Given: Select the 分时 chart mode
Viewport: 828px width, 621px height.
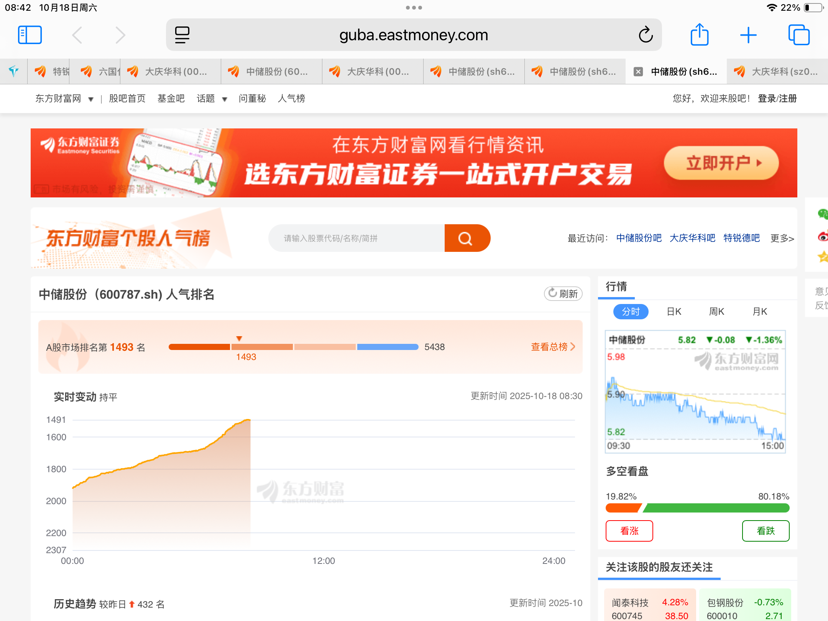Looking at the screenshot, I should pyautogui.click(x=631, y=311).
